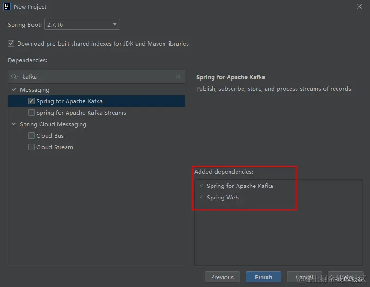
Task: Click the Previous button
Action: click(x=222, y=277)
